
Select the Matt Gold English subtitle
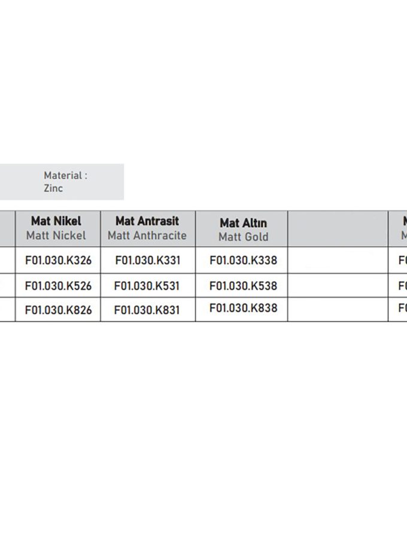[x=243, y=237]
